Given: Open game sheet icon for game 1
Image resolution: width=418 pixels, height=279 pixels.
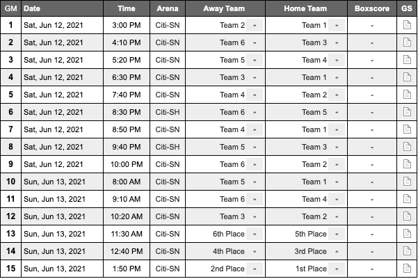Looking at the screenshot, I should (407, 25).
